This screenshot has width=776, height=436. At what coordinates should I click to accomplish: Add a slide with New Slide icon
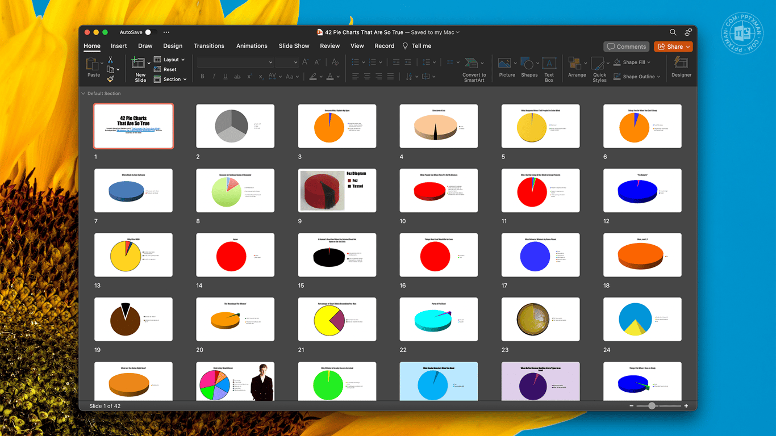pos(138,63)
